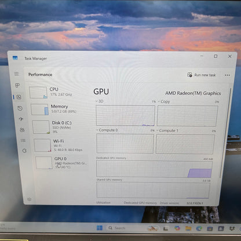
Task: Click the Shared GPU memory graph
Action: point(153,190)
